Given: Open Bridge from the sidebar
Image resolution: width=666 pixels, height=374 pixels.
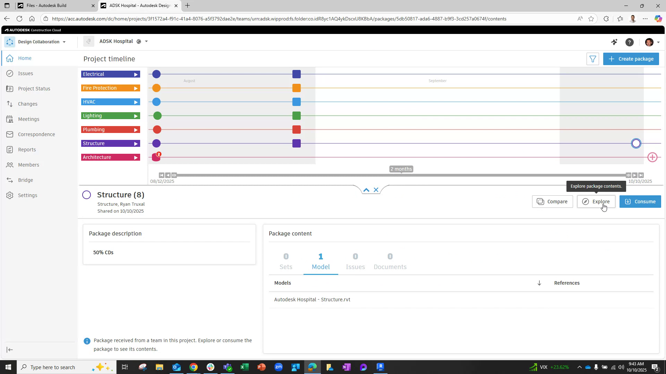Looking at the screenshot, I should 25,180.
